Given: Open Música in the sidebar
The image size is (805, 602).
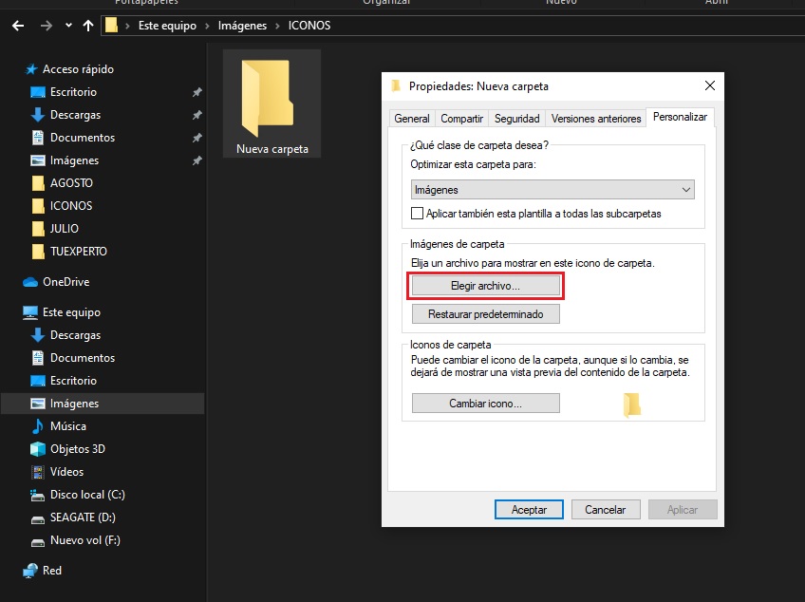Looking at the screenshot, I should point(67,426).
